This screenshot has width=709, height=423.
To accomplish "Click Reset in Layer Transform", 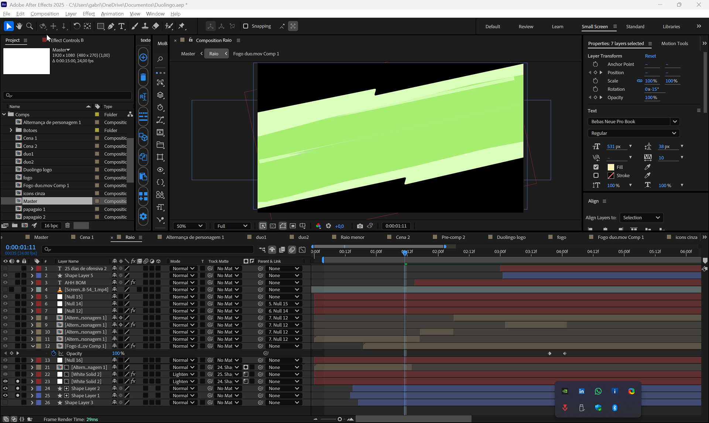I will (x=650, y=56).
